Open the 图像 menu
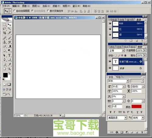Viewport: 152px width, 138px height. pyautogui.click(x=26, y=6)
